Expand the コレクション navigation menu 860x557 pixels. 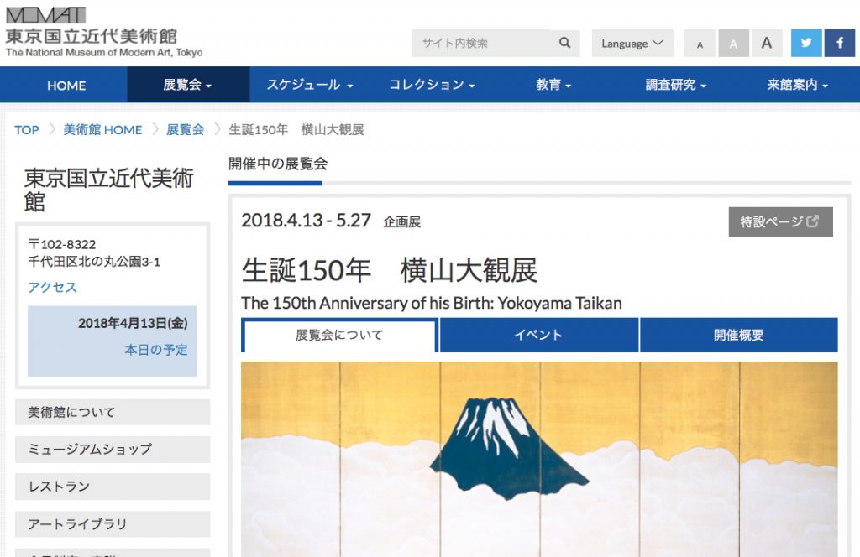(x=432, y=85)
